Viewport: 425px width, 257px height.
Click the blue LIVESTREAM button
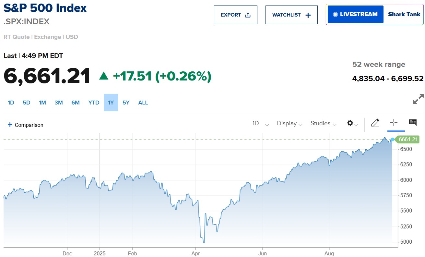coord(356,14)
